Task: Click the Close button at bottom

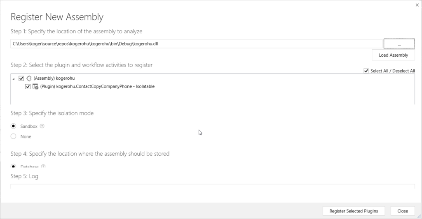Action: [403, 211]
